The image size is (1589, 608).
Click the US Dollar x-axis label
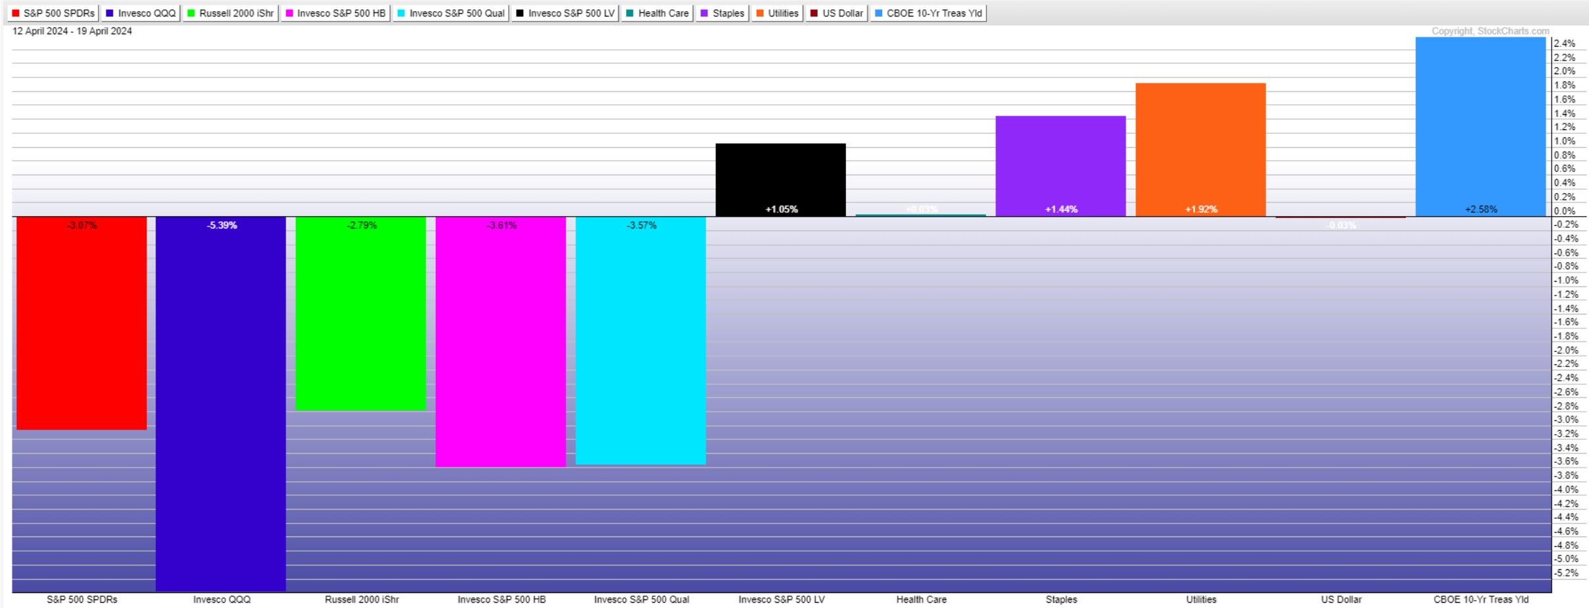[x=1341, y=599]
